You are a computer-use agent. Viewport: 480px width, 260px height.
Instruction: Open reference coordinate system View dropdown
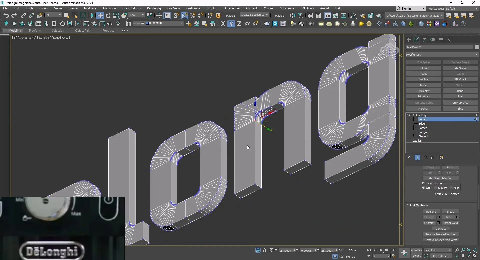click(x=136, y=15)
